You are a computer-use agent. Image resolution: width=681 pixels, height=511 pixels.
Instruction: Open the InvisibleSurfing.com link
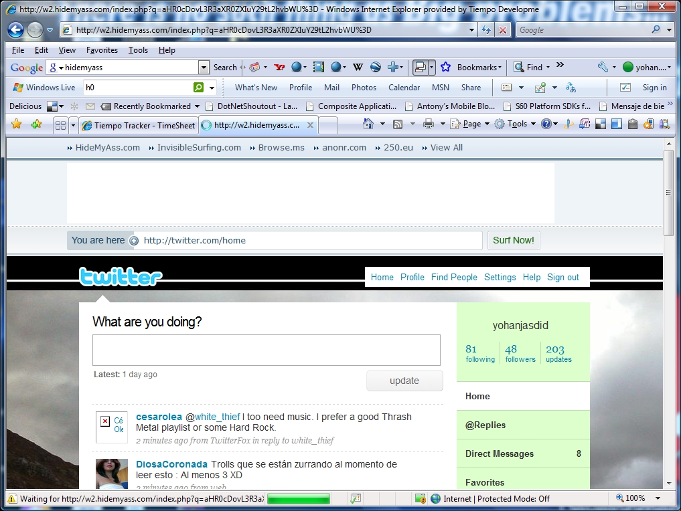[199, 148]
